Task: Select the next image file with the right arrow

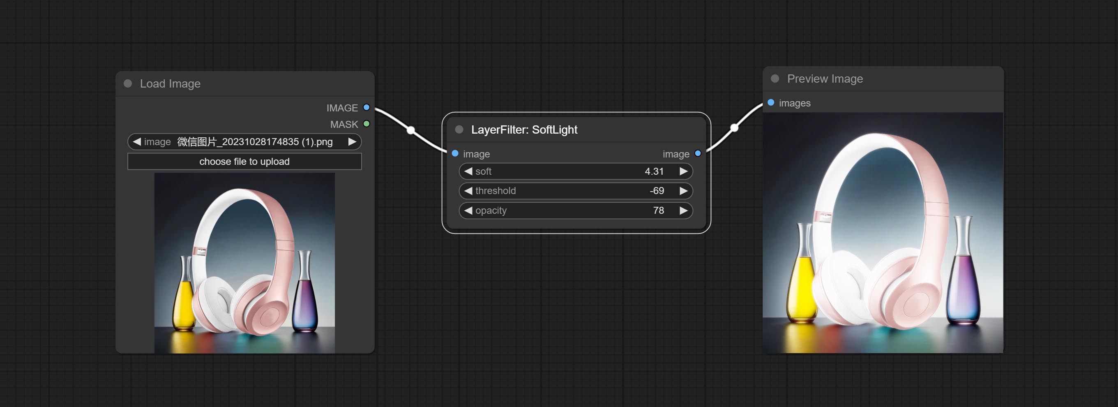Action: point(352,141)
